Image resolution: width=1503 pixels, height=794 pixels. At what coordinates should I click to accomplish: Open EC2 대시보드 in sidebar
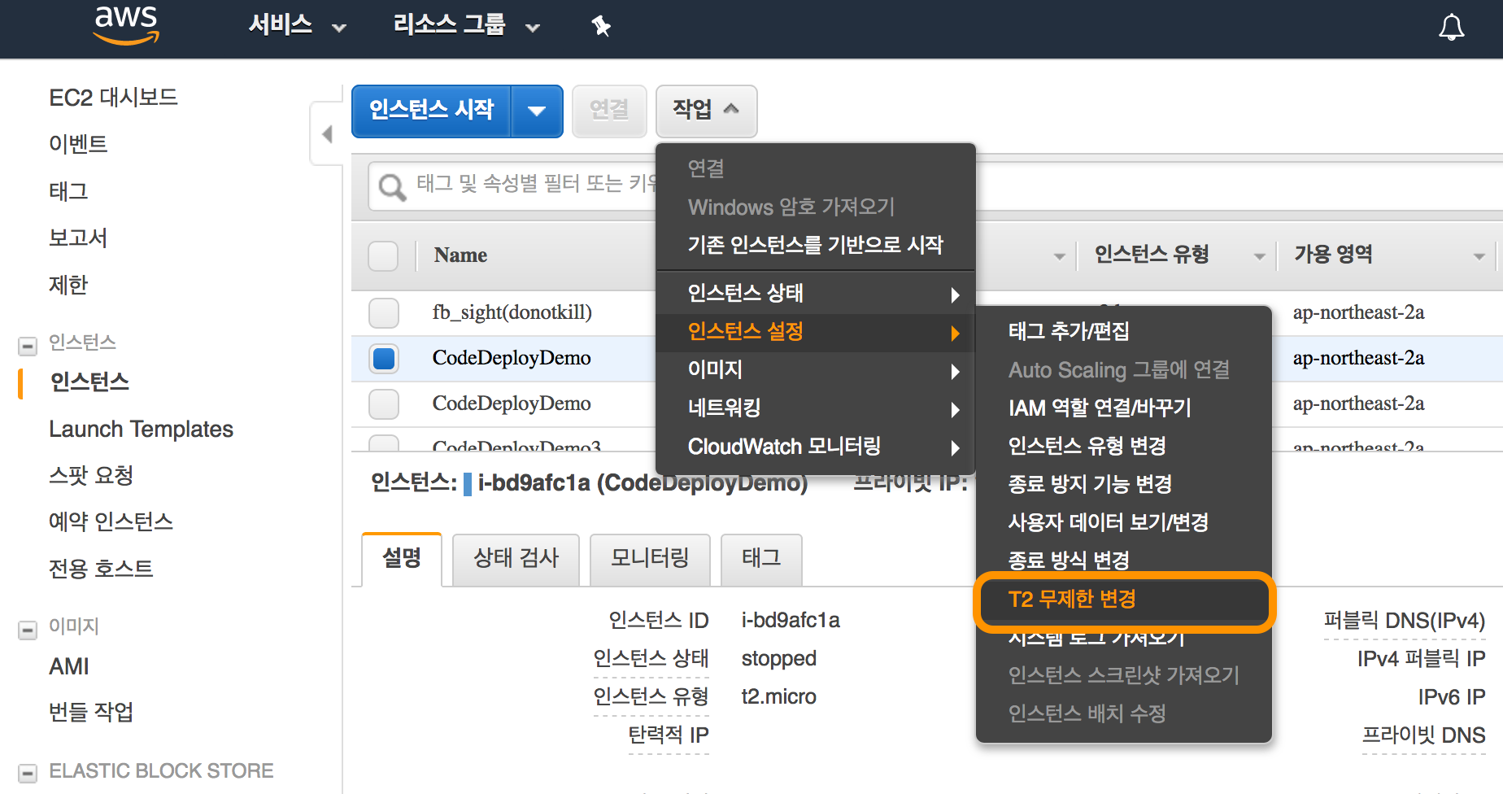tap(113, 98)
